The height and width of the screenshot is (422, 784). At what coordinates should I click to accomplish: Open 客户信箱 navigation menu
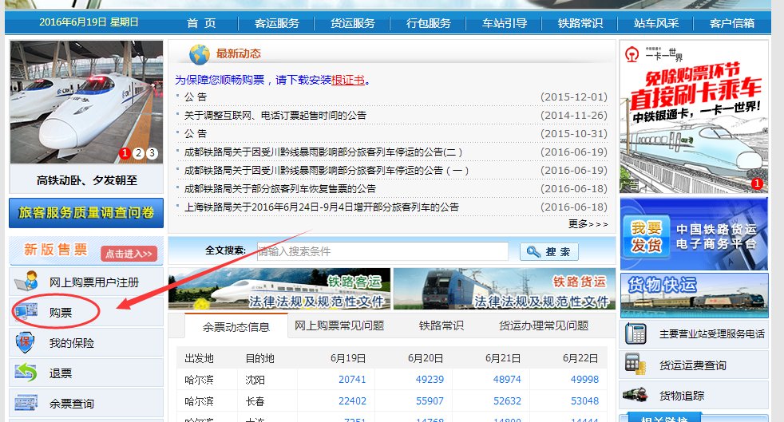click(x=732, y=23)
